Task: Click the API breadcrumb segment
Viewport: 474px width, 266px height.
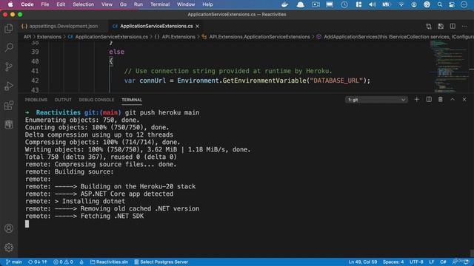Action: (x=27, y=37)
